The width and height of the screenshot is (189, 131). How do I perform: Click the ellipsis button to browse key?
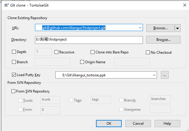[x=165, y=75]
